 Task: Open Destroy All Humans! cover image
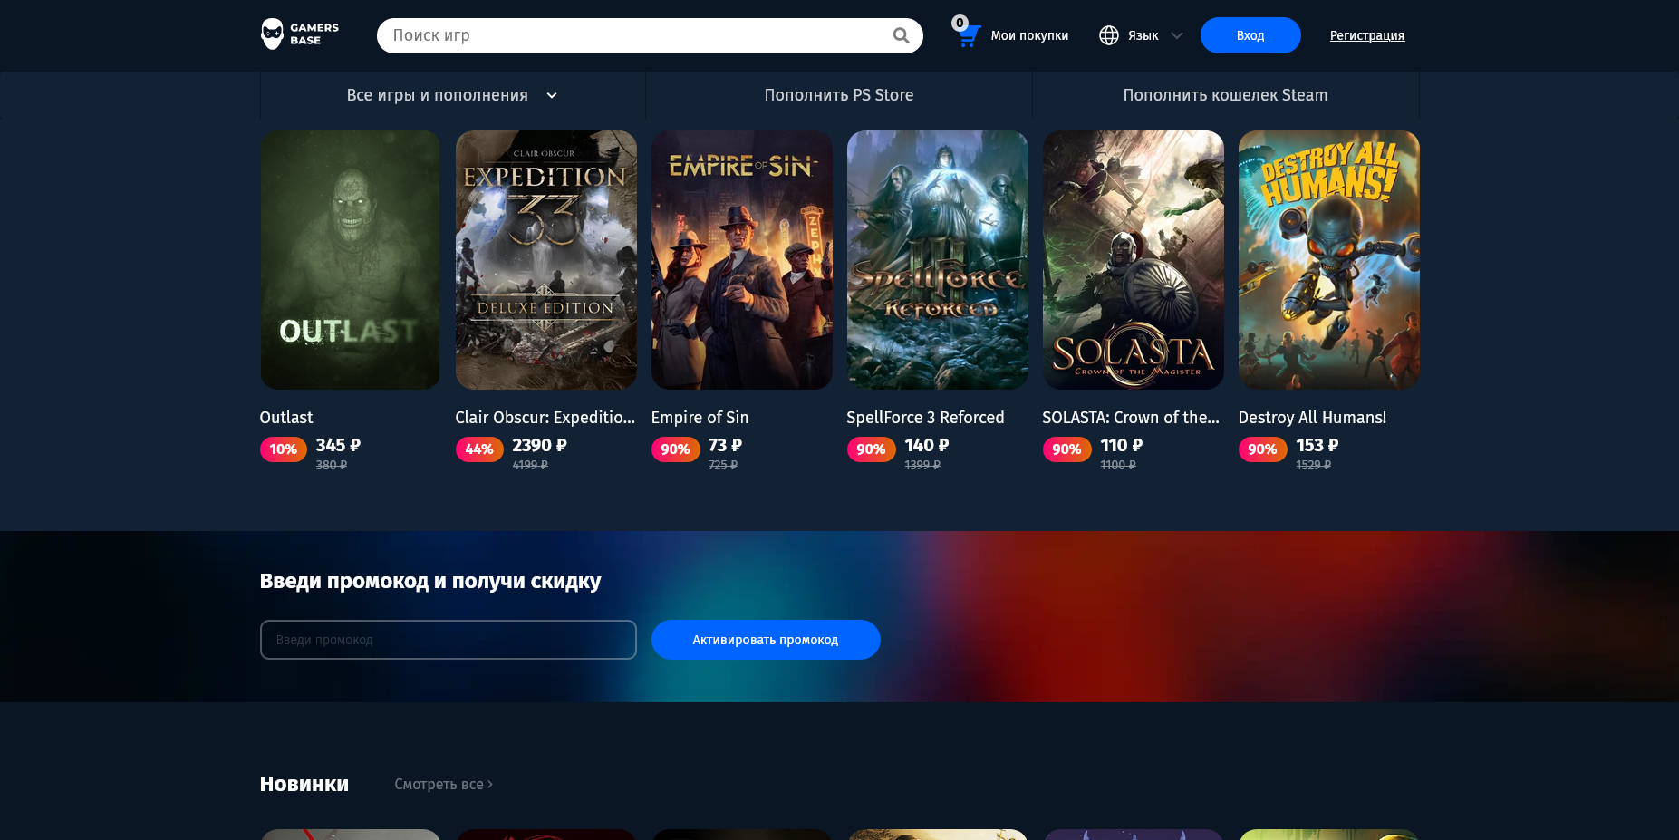pyautogui.click(x=1329, y=260)
